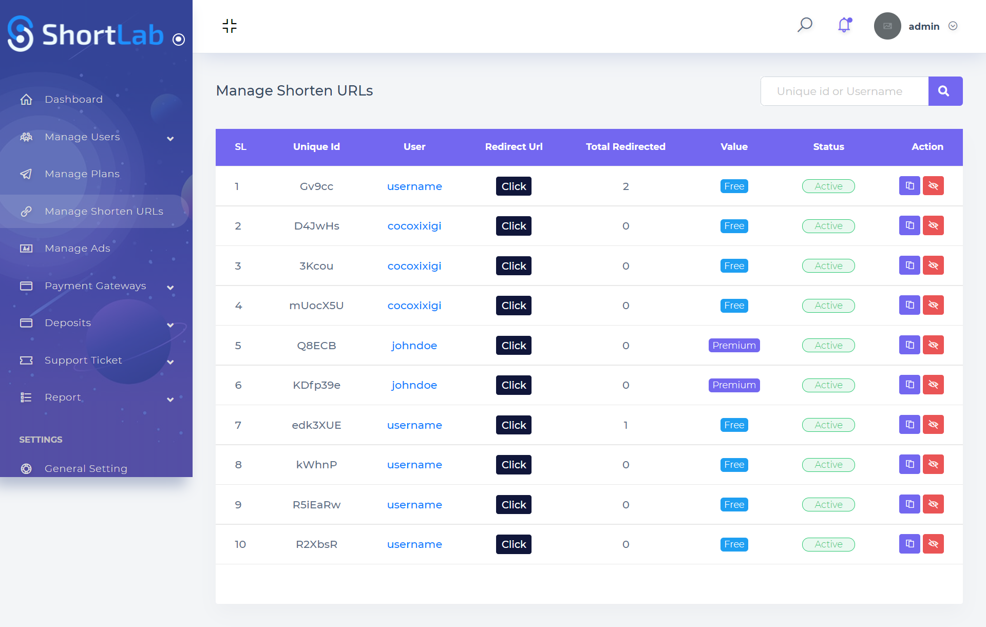
Task: Click copy icon for R2XbsR row
Action: click(909, 544)
